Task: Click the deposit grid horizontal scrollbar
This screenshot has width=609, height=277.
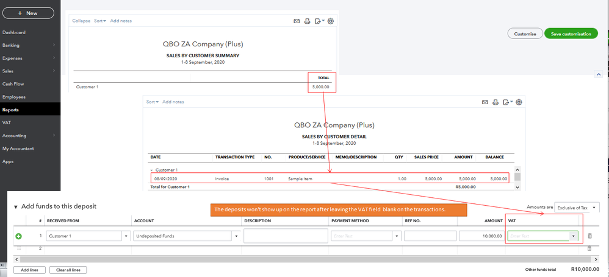Action: coord(306,259)
